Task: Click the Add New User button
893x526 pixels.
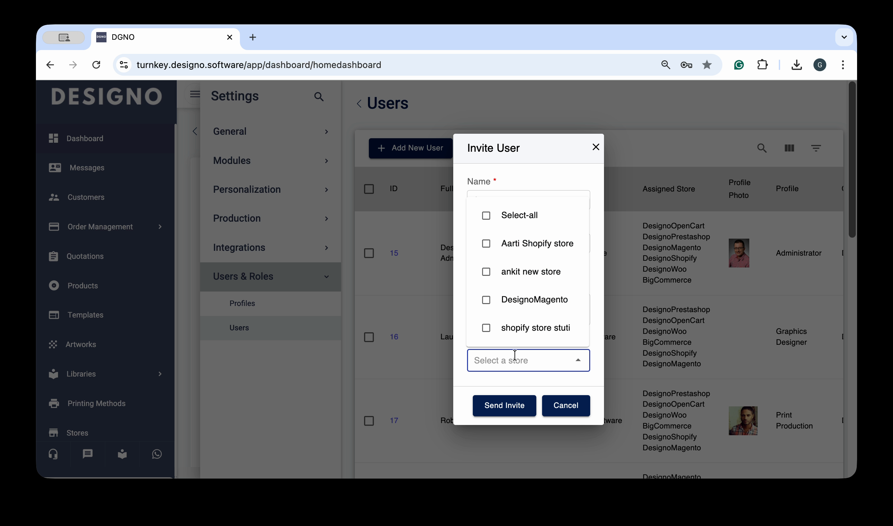Action: (410, 148)
